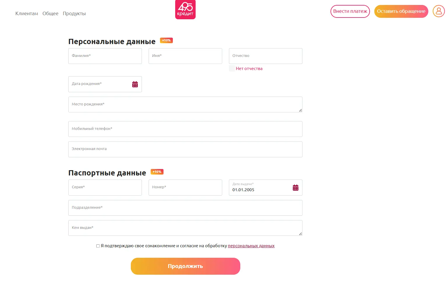Grab the Кем выдан resize handle
Viewport: 447px width, 296px height.
tap(300, 234)
